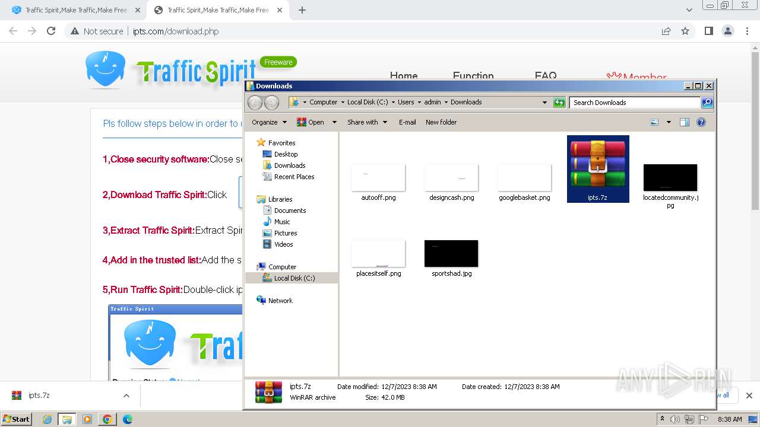
Task: Open Pictures library
Action: pos(286,233)
